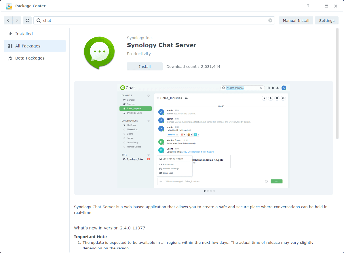Show the first screenshot via carousel dot

205,191
